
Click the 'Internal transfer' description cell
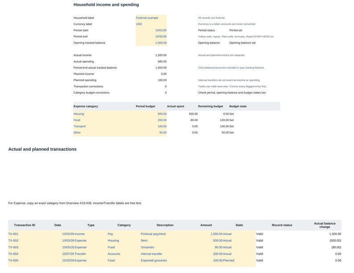tap(152, 254)
